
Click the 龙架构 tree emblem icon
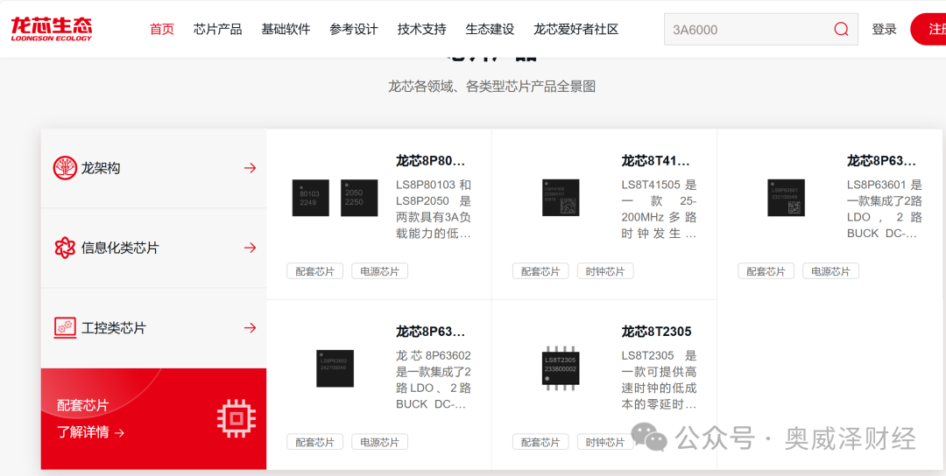click(x=65, y=168)
